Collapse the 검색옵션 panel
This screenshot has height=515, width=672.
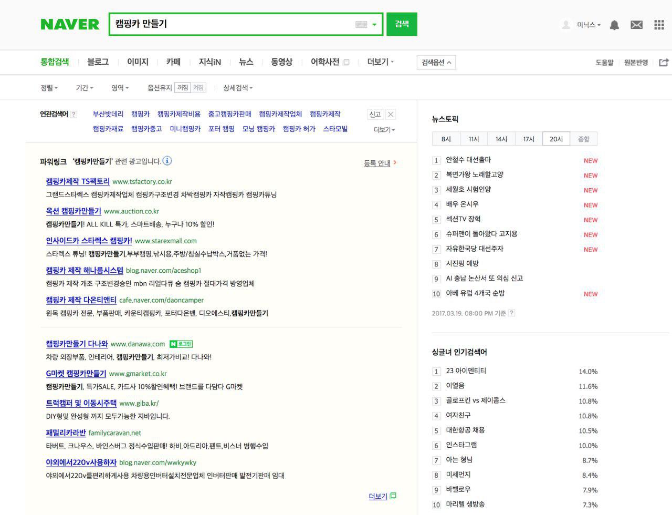pos(436,63)
